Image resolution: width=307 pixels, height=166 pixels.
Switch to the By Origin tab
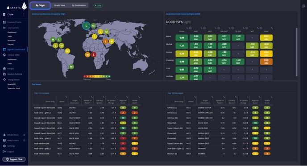tap(40, 5)
